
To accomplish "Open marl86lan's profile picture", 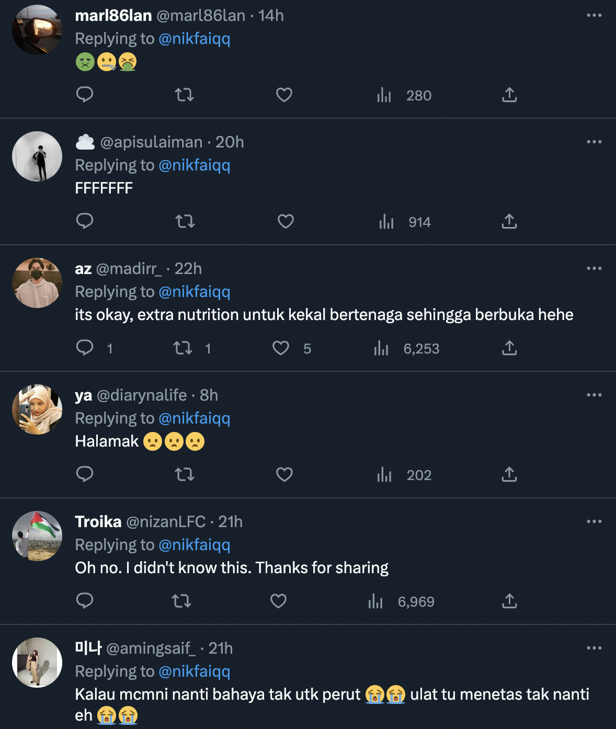I will pyautogui.click(x=37, y=30).
